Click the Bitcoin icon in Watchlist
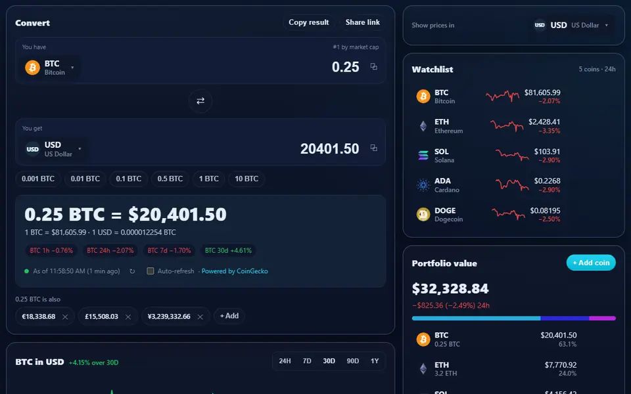This screenshot has height=394, width=631. 423,97
